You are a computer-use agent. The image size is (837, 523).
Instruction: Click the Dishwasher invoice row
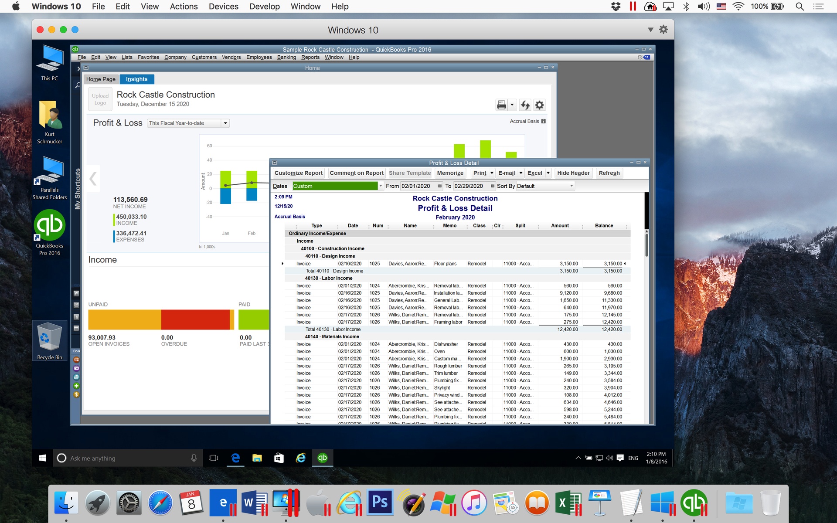[457, 344]
